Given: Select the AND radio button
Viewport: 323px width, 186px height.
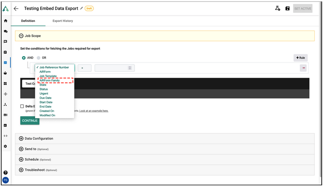Looking at the screenshot, I should 24,58.
